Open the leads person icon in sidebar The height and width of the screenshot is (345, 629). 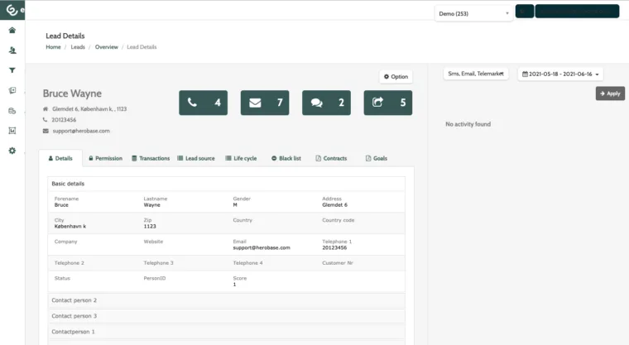[12, 50]
